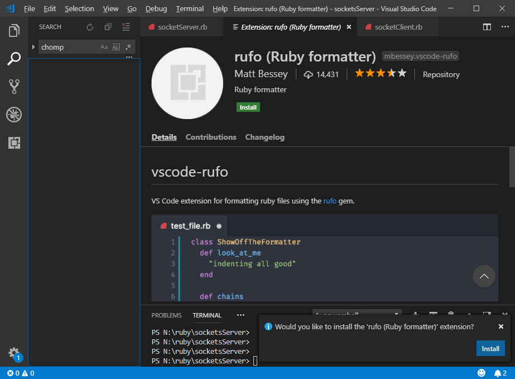
Task: Select the Details tab
Action: [164, 138]
